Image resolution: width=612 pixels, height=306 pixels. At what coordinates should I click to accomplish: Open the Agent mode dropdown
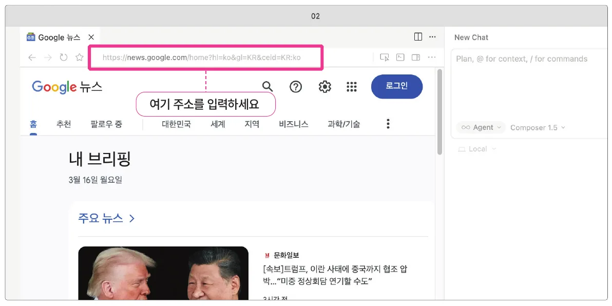pyautogui.click(x=481, y=128)
